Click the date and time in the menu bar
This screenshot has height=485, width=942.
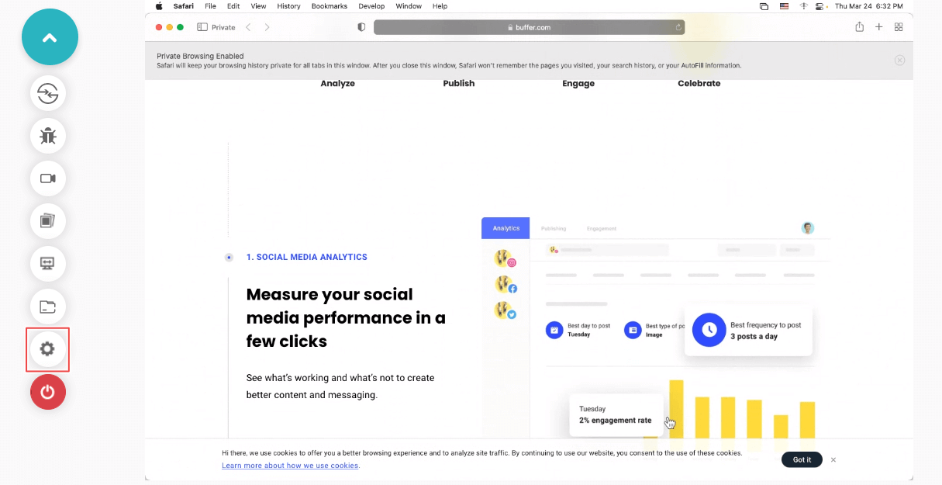868,5
